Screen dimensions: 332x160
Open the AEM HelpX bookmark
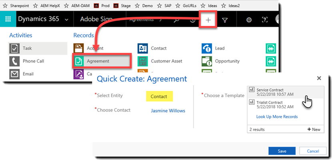pyautogui.click(x=47, y=6)
